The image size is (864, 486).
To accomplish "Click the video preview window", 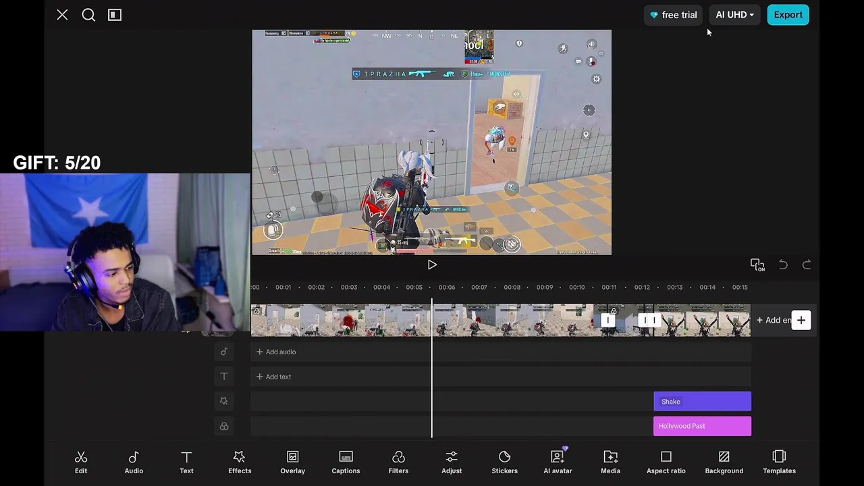I will point(432,142).
